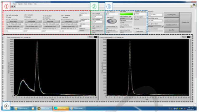This screenshot has width=199, height=112.
Task: Click the large Program stop button
Action: 185,22
